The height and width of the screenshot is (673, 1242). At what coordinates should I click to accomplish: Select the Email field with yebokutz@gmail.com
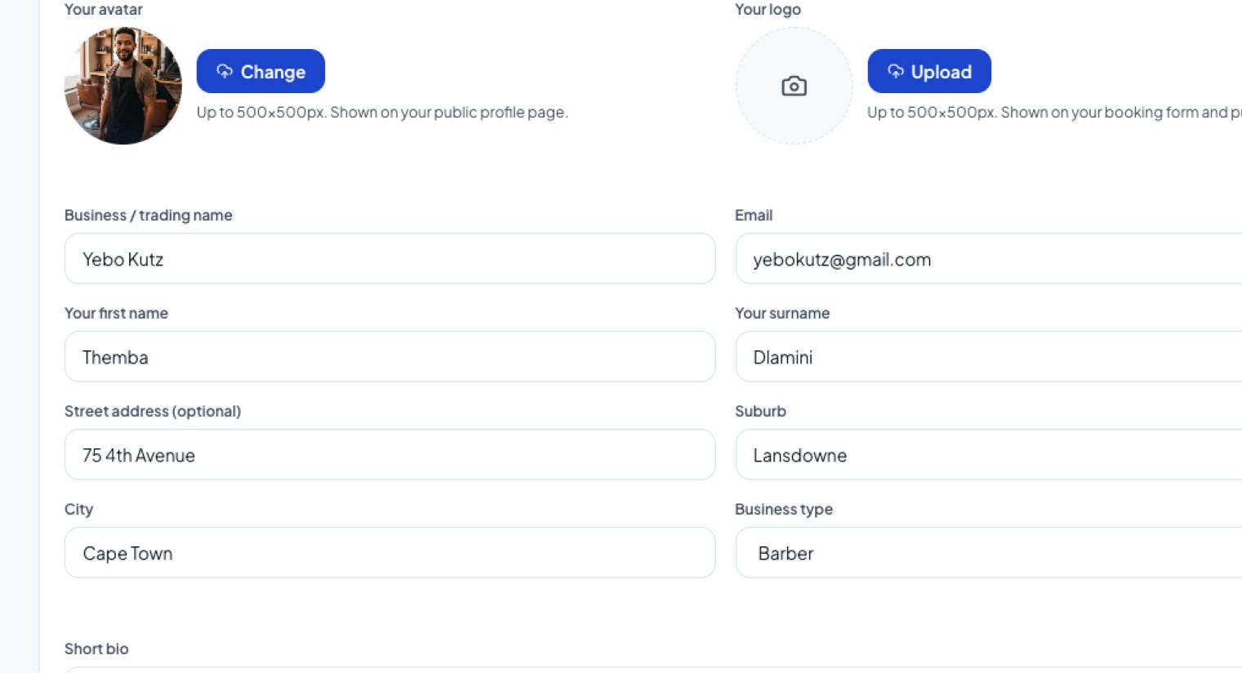tap(989, 259)
